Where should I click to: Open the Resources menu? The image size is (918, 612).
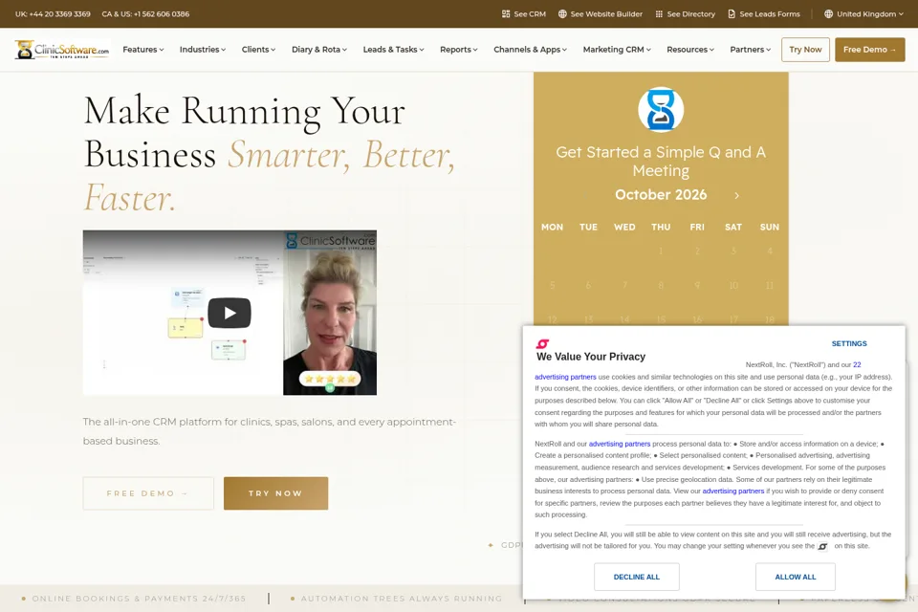coord(690,50)
